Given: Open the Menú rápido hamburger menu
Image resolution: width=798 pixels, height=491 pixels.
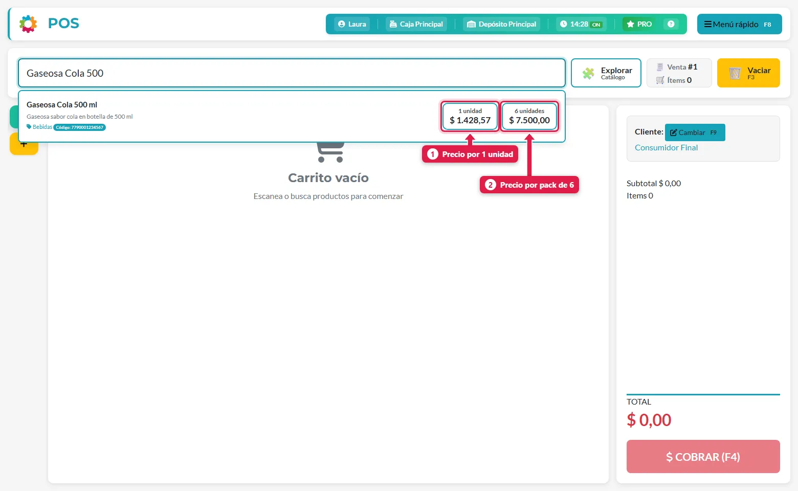Looking at the screenshot, I should click(x=739, y=24).
